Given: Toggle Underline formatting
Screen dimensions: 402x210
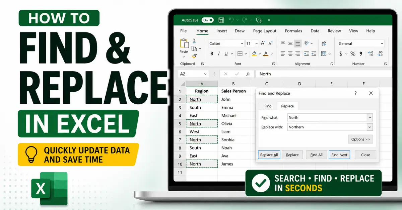Looking at the screenshot, I should [226, 54].
